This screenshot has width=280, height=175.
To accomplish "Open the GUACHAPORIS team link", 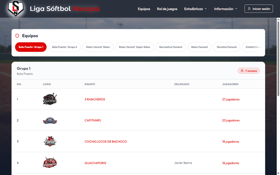I will (x=95, y=163).
